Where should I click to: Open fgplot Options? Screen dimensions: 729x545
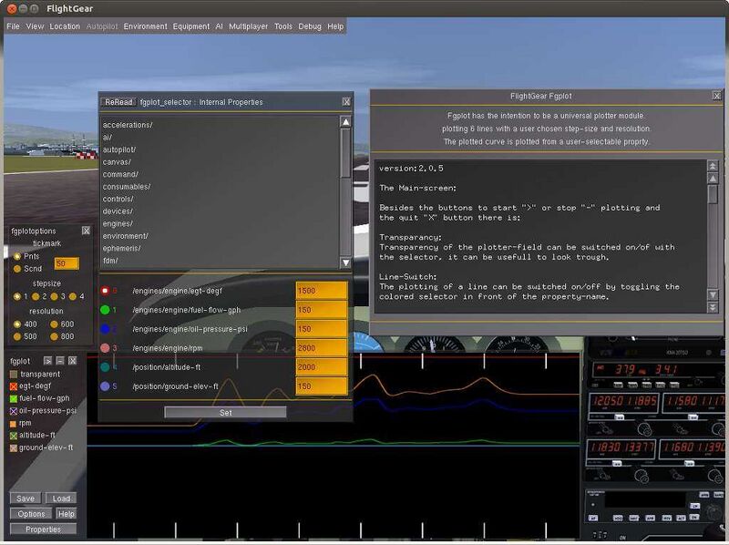click(x=31, y=514)
